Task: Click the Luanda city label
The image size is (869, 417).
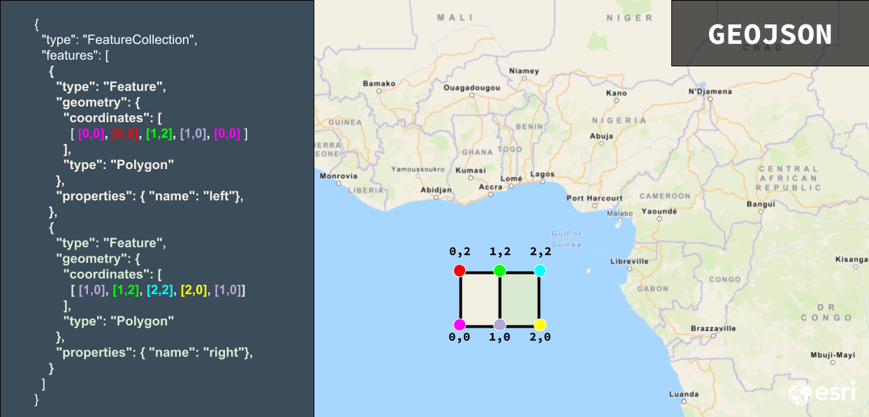Action: [683, 395]
